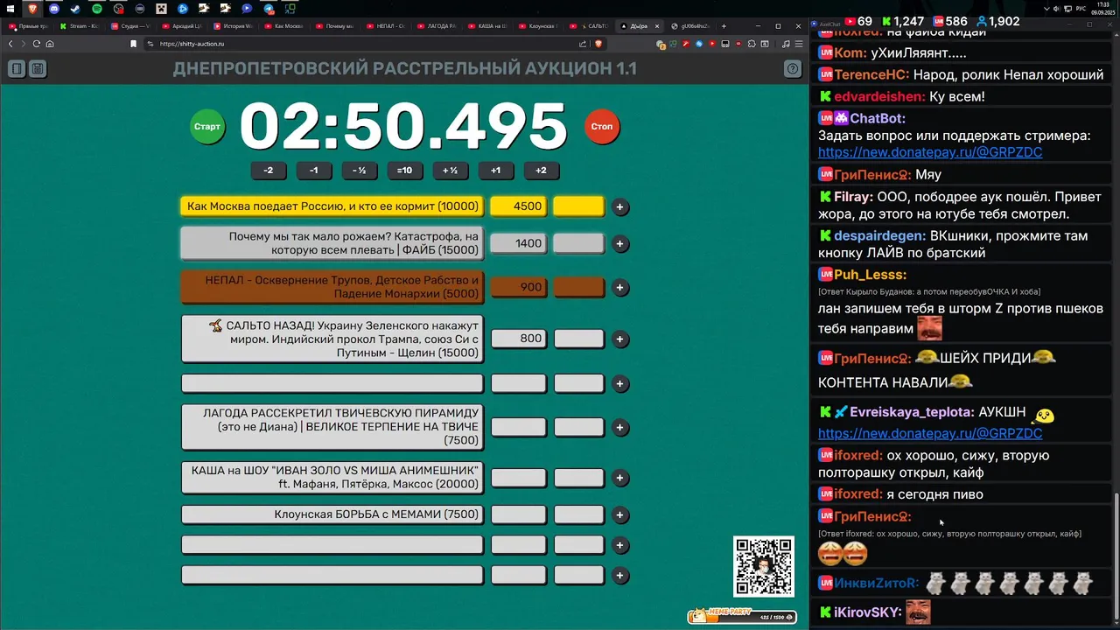Set the timer to ten with the =10 button
The width and height of the screenshot is (1120, 630).
(404, 171)
